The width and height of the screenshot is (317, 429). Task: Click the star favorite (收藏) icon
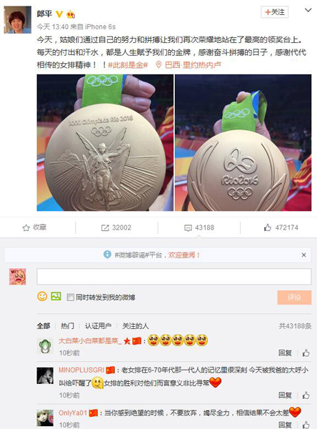[x=26, y=227]
